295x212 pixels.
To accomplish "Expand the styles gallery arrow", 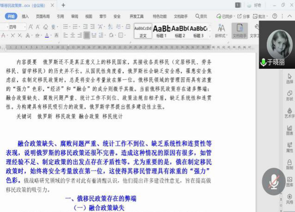I will (x=210, y=36).
